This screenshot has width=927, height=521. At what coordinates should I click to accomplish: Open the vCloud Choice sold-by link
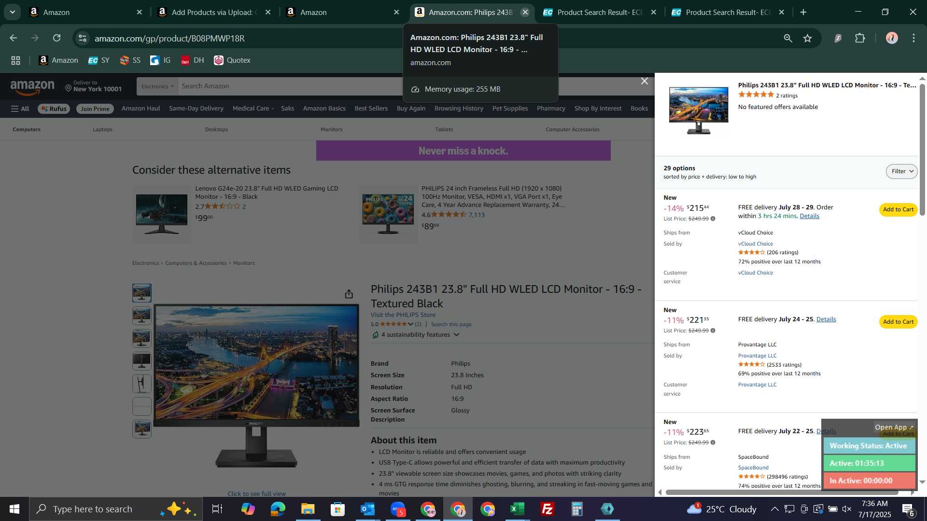click(755, 244)
